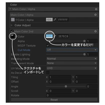
Task: Click the Cull Mode label
Action: click(24, 50)
